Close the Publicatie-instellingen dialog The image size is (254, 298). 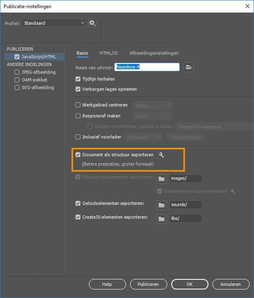(x=248, y=6)
